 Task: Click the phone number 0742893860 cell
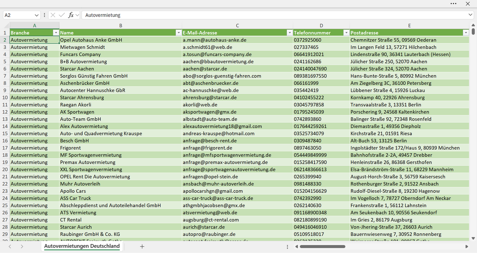(321, 119)
